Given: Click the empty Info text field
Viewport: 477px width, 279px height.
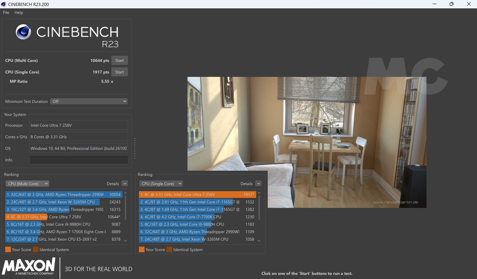Looking at the screenshot, I should [78, 160].
